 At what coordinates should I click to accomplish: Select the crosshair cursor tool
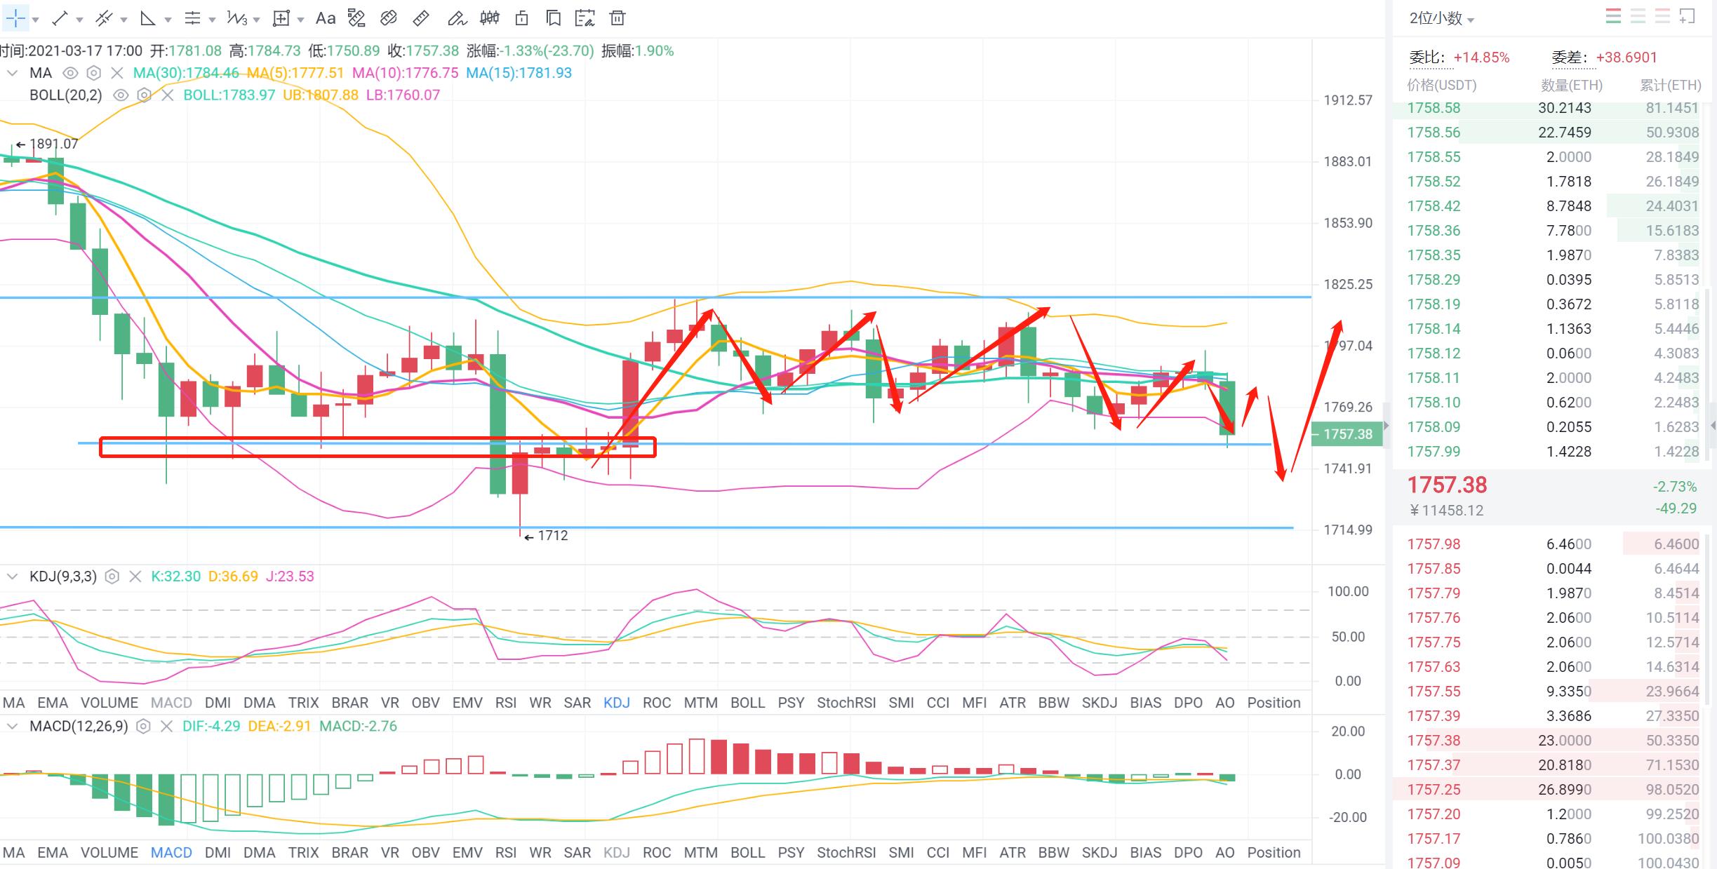coord(16,18)
